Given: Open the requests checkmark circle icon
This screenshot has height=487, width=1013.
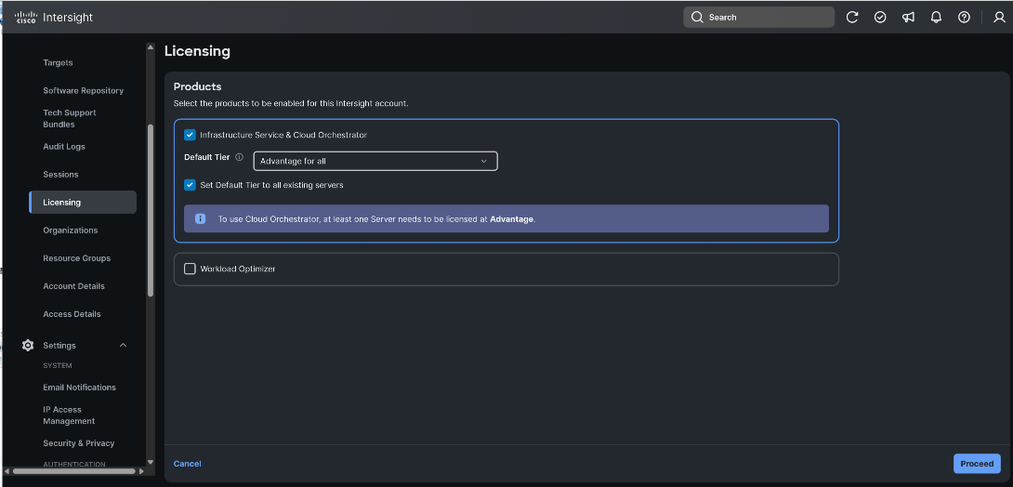Looking at the screenshot, I should click(880, 18).
